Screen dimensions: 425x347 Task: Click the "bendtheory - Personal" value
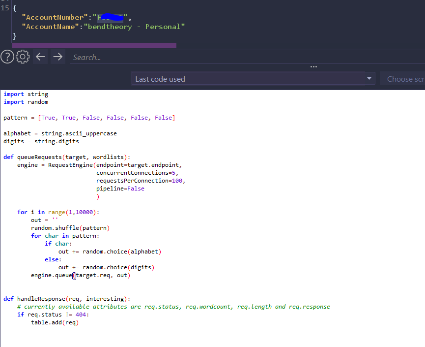(x=135, y=27)
